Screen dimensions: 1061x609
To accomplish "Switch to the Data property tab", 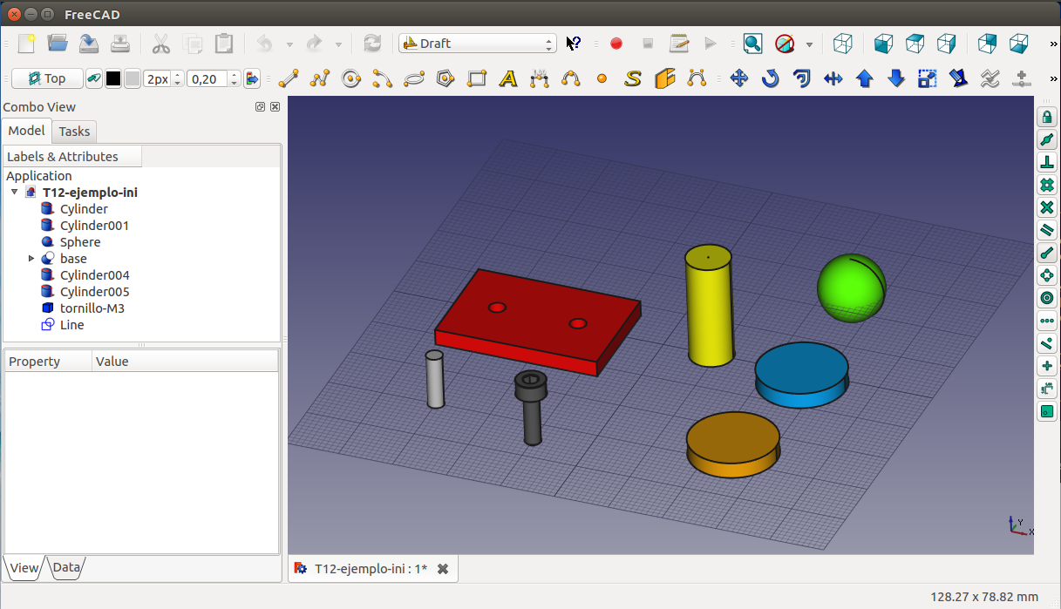I will (x=66, y=568).
